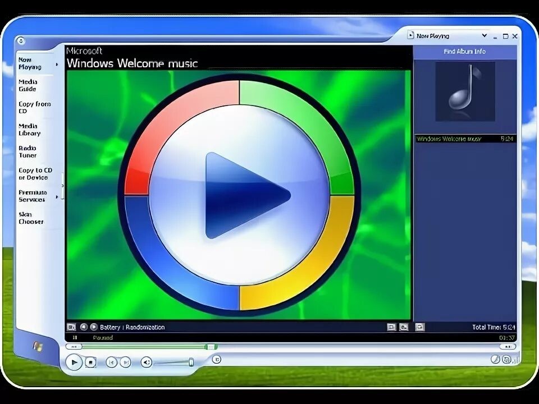Expand the arrow beside Now Playing sidebar item
Screen dimensions: 539x404
(x=57, y=64)
